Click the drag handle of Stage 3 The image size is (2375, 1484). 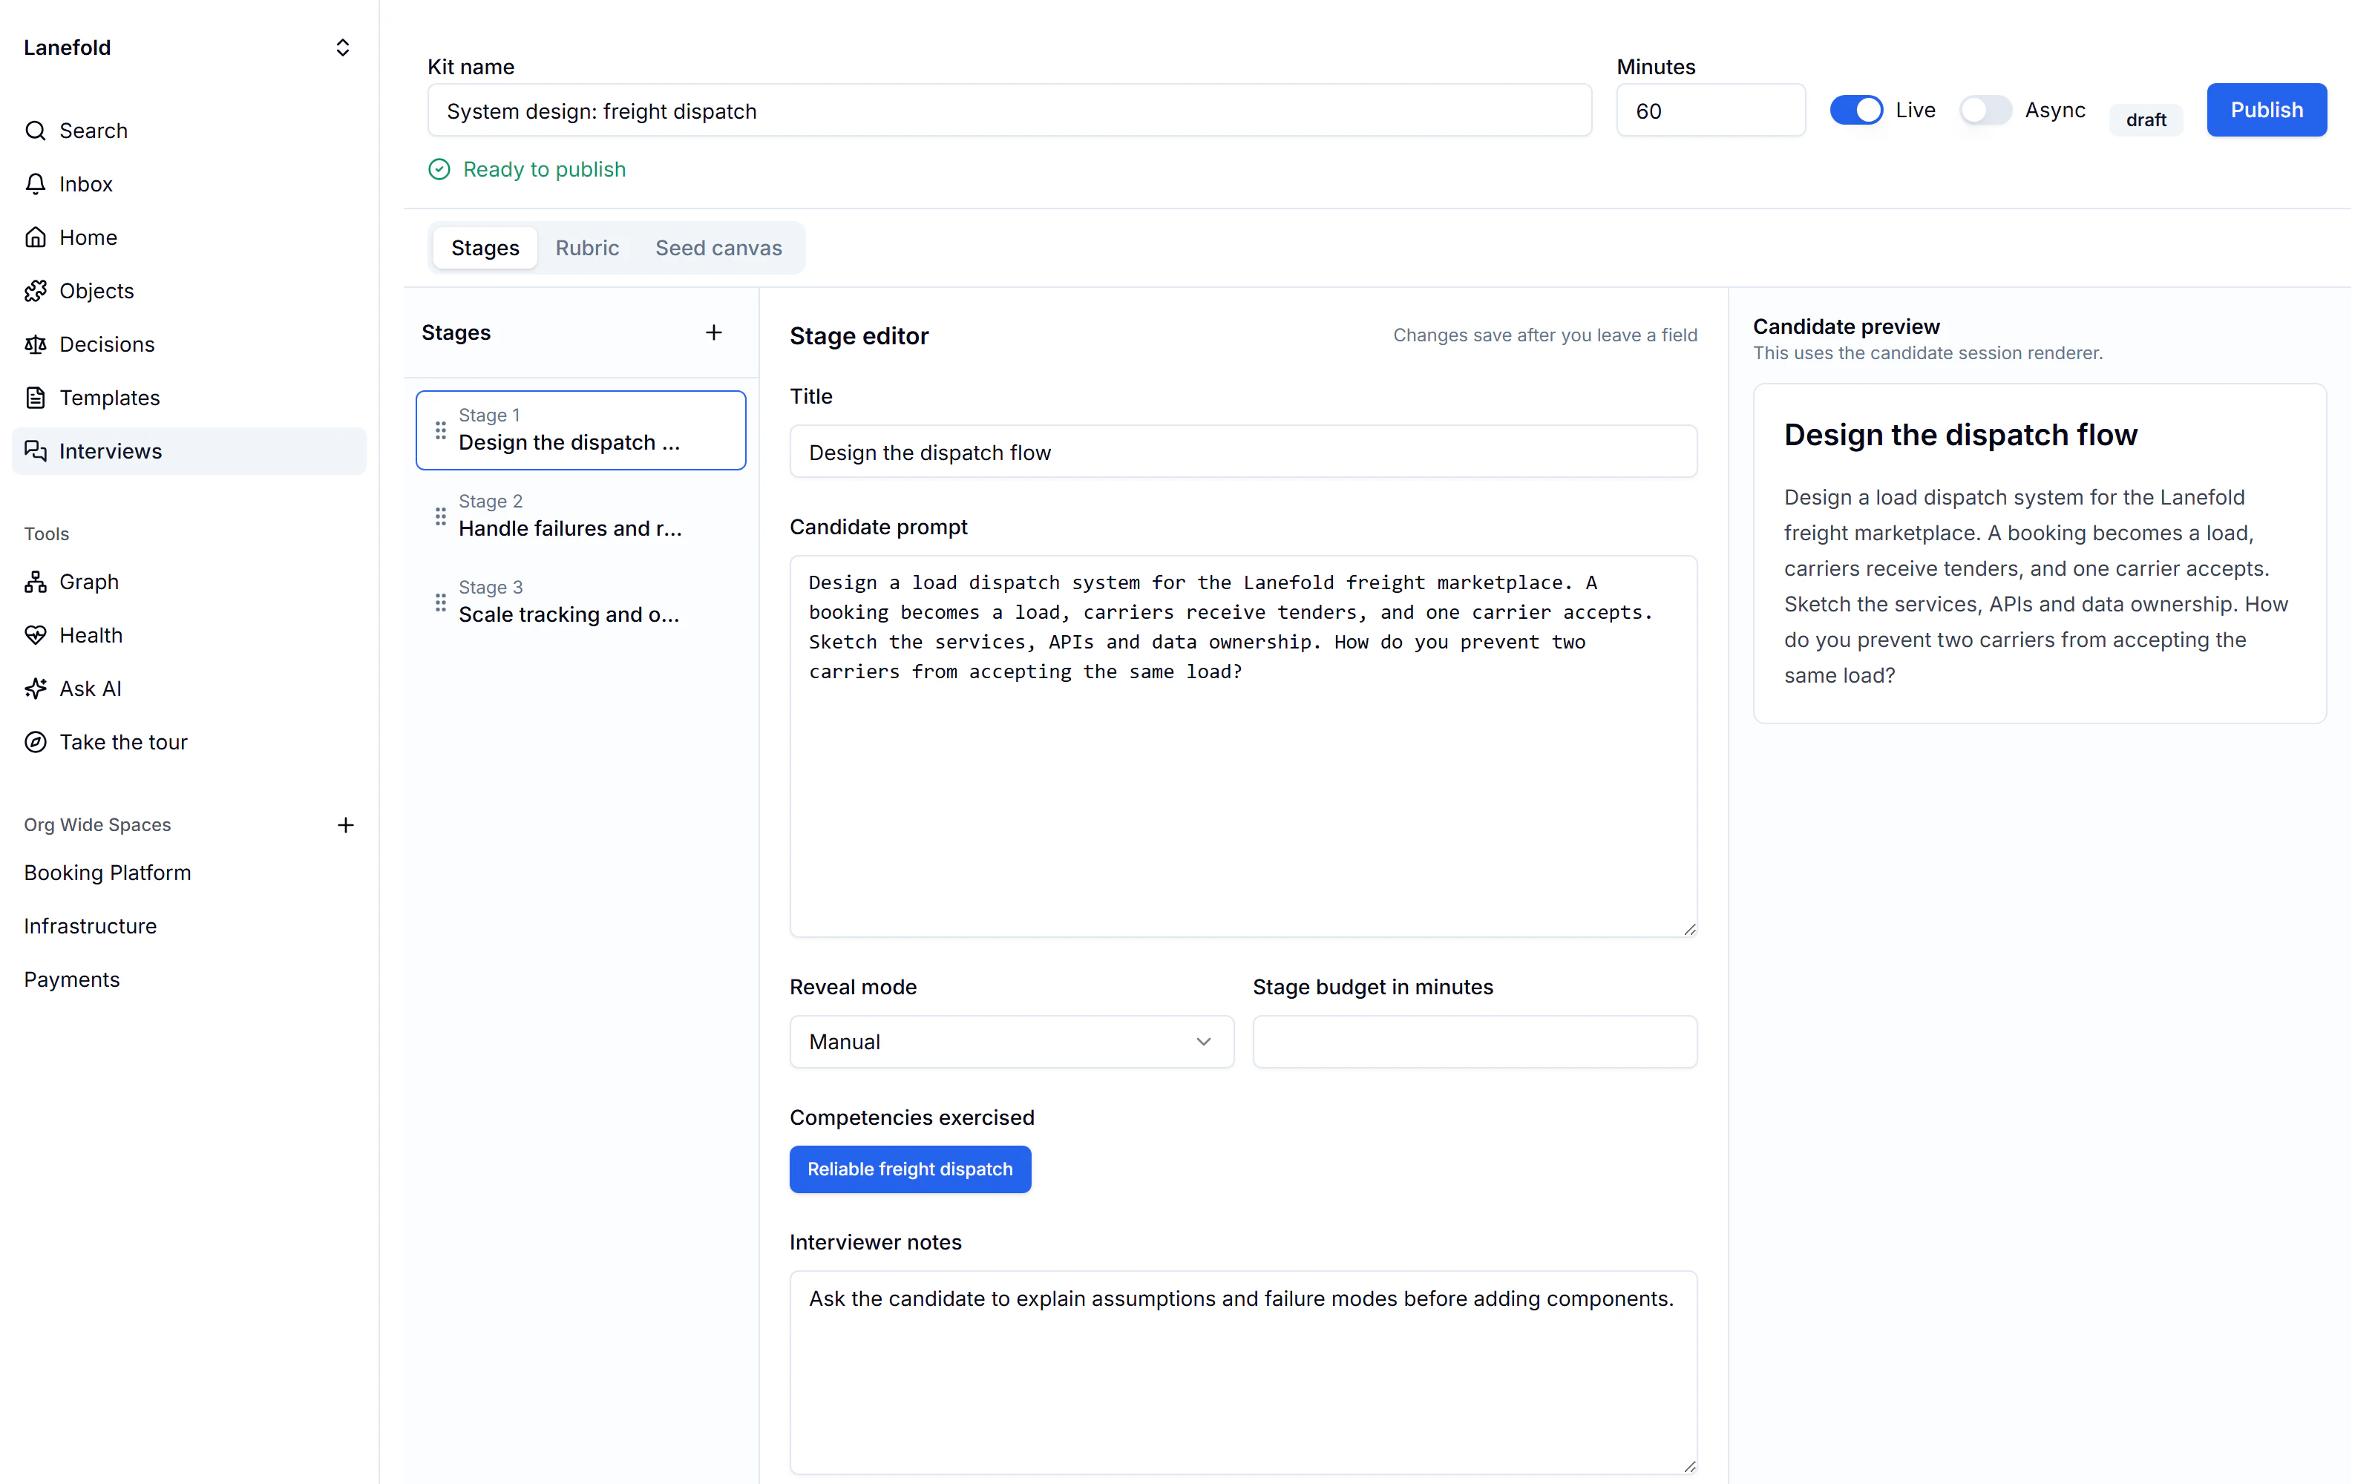pyautogui.click(x=441, y=602)
